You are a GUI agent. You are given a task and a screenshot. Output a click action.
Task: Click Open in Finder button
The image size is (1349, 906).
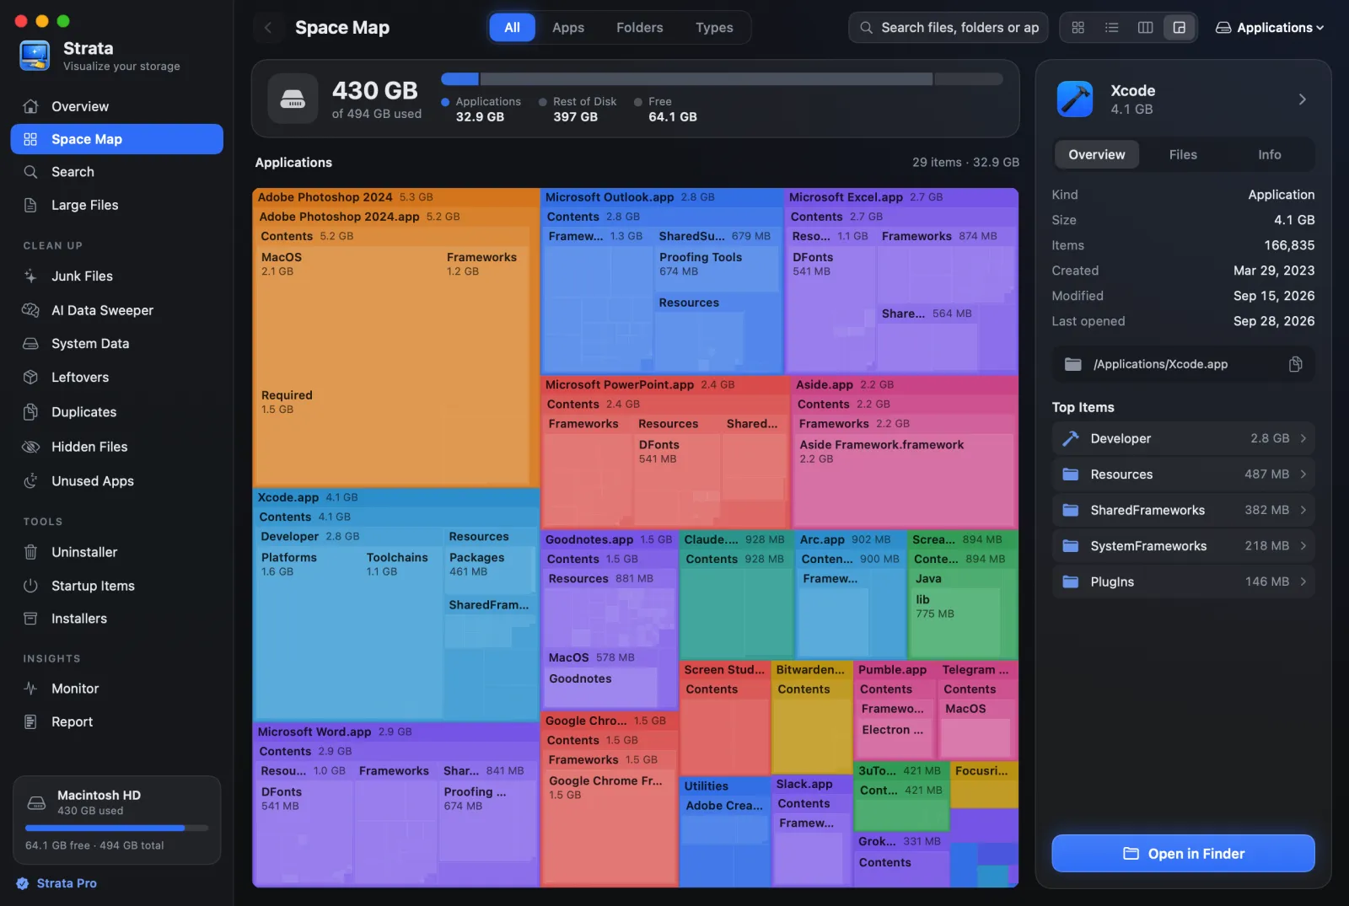coord(1183,854)
